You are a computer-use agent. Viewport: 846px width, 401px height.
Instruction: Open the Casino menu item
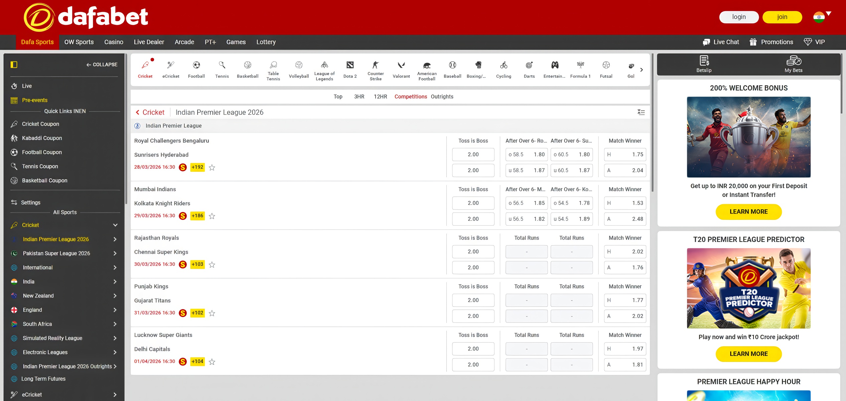click(x=114, y=42)
